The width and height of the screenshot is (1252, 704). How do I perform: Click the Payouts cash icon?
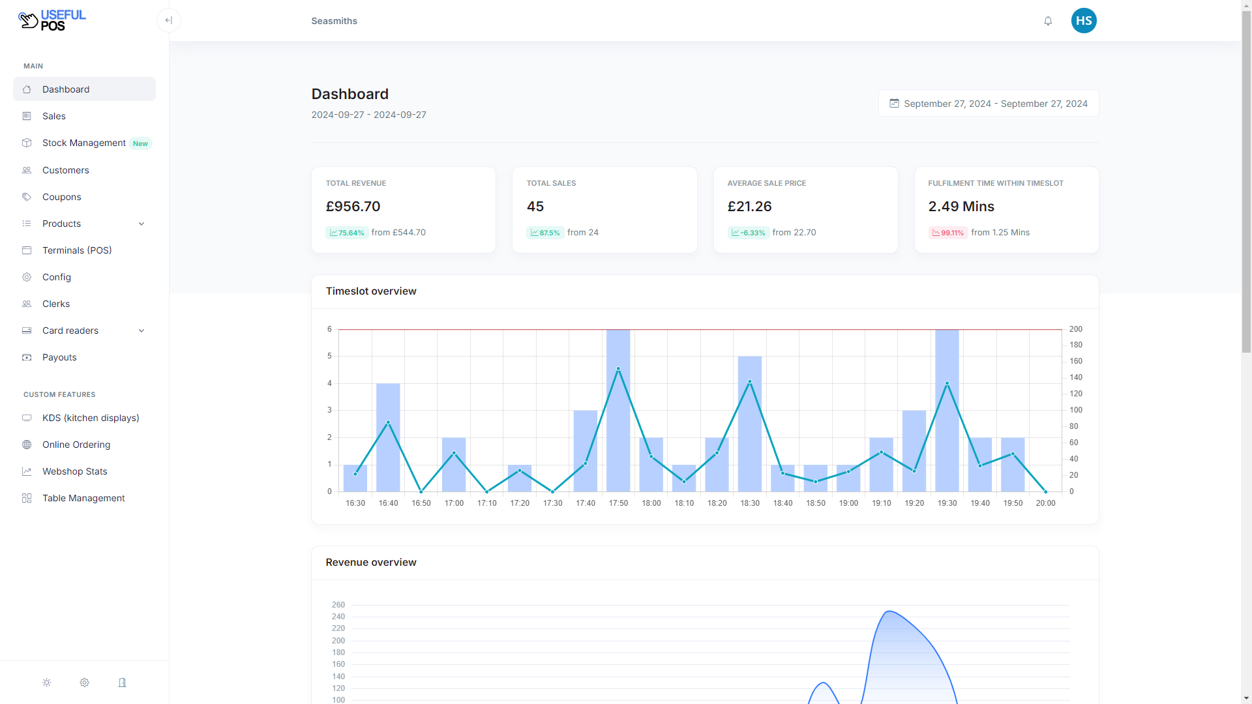[x=27, y=357]
